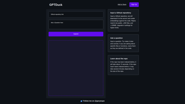185x104 pixels.
Task: Click the Twitter bird icon
Action: click(82, 101)
